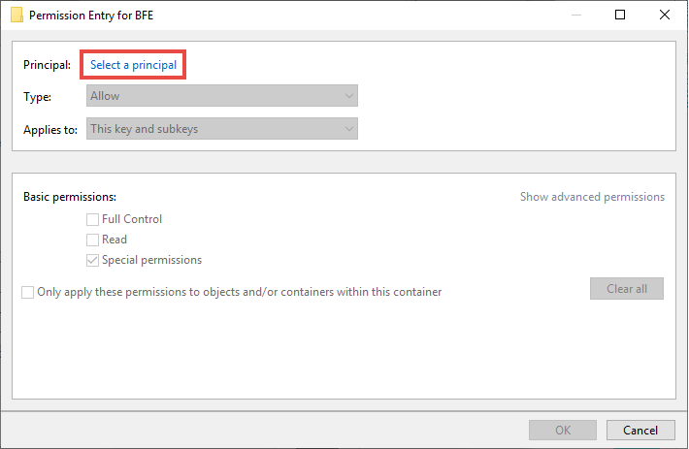This screenshot has width=689, height=449.
Task: Click the Clear all button
Action: [x=627, y=288]
